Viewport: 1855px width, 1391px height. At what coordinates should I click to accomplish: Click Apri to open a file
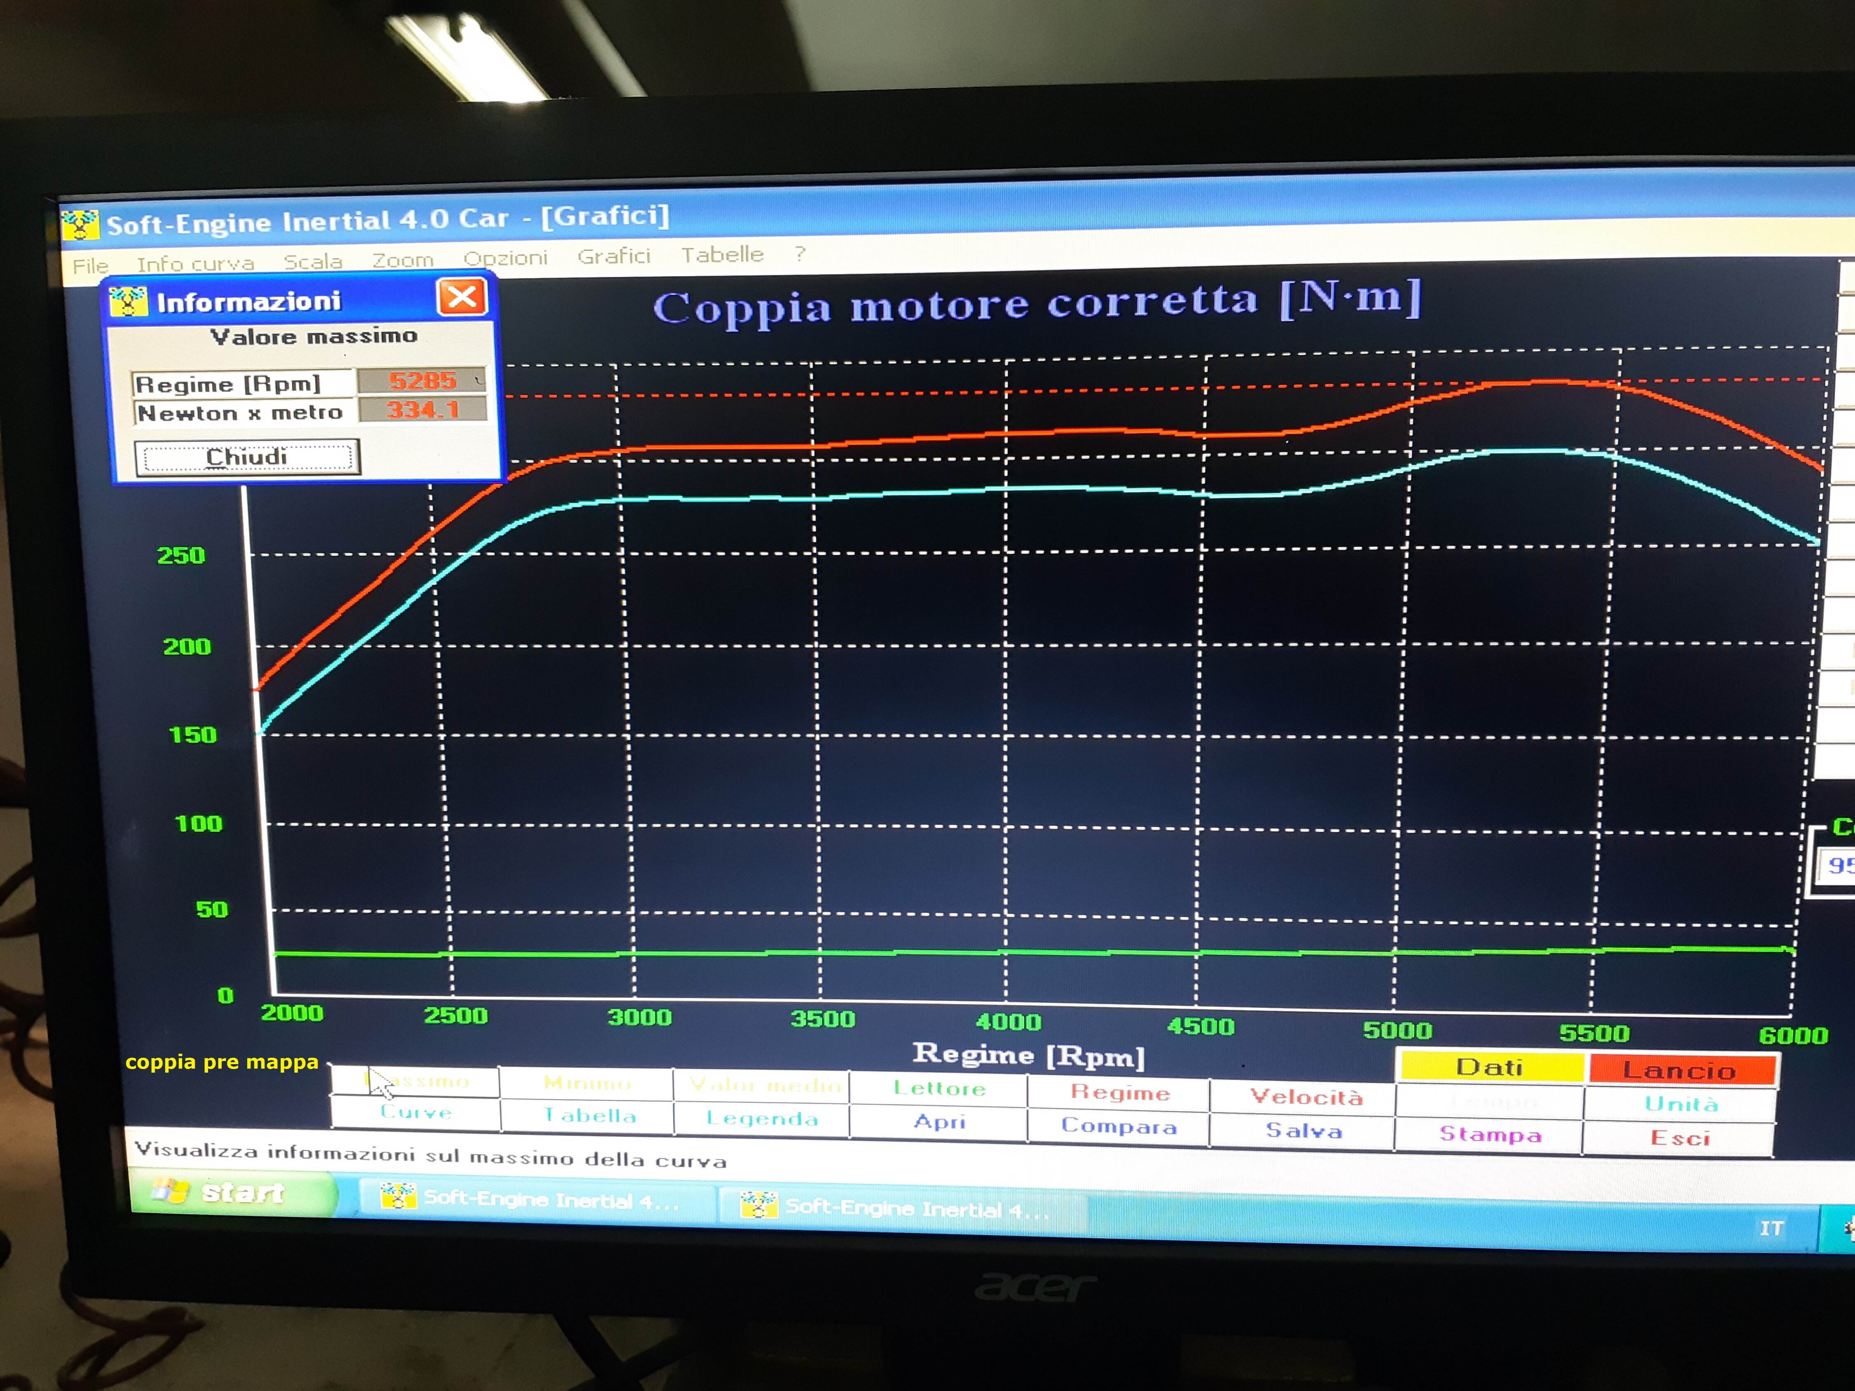939,1122
